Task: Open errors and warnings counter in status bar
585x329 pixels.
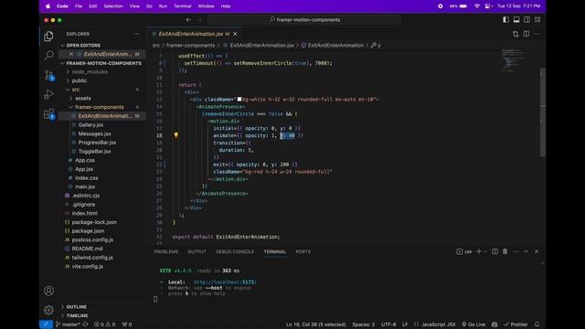Action: 104,324
